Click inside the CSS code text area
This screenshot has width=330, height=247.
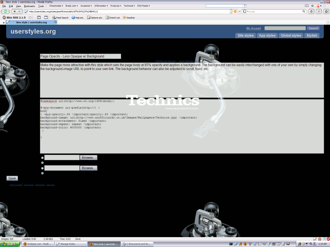click(182, 126)
